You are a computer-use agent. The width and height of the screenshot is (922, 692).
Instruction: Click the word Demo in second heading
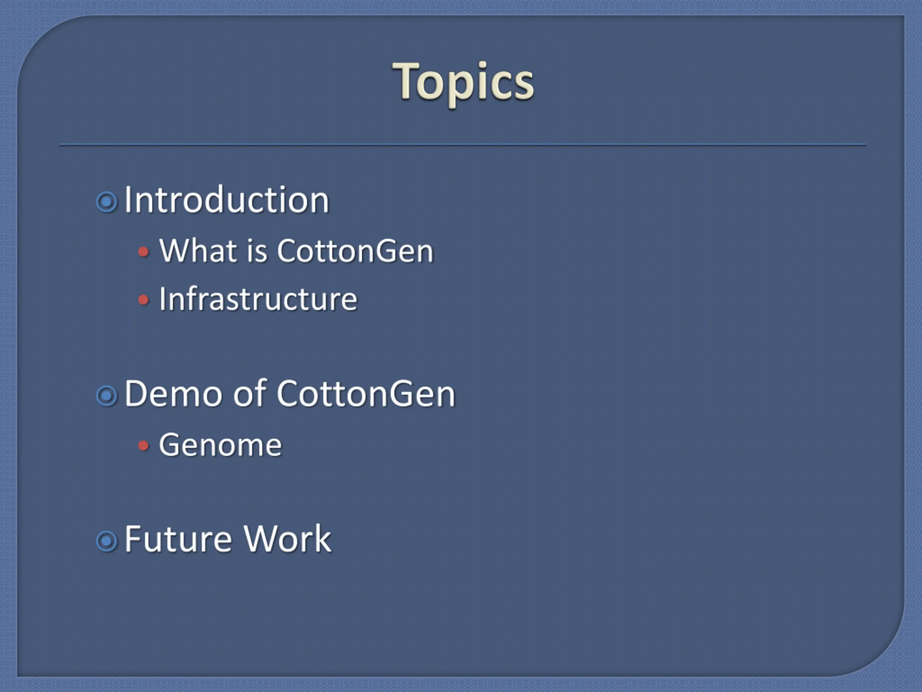point(173,393)
